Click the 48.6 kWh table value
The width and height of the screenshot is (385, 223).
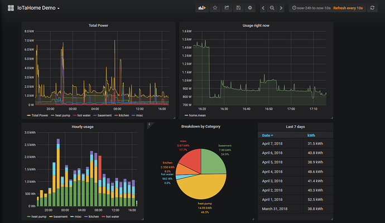[x=315, y=172]
